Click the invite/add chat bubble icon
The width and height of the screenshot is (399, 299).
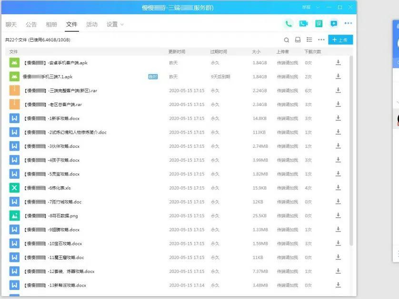pos(334,24)
